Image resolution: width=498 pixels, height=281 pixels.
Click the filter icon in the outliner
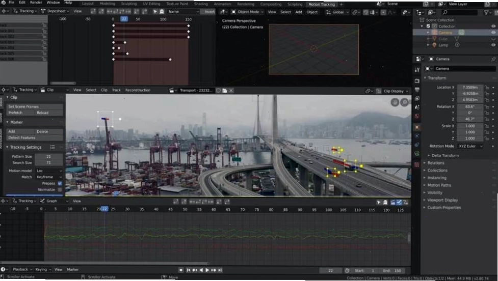tap(486, 12)
